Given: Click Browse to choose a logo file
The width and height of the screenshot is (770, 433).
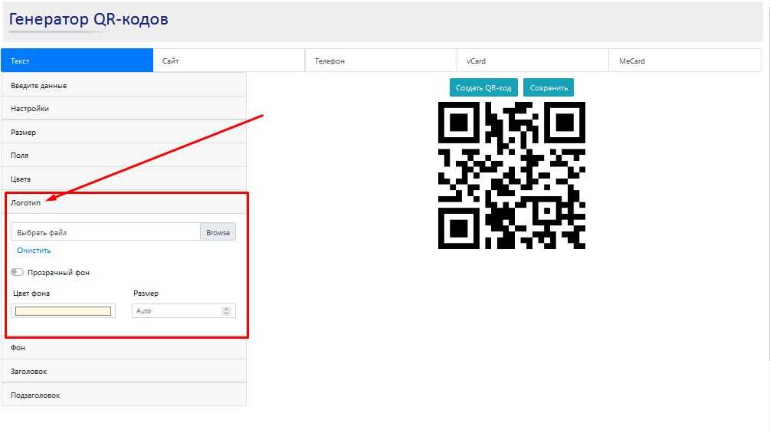Looking at the screenshot, I should [x=218, y=232].
